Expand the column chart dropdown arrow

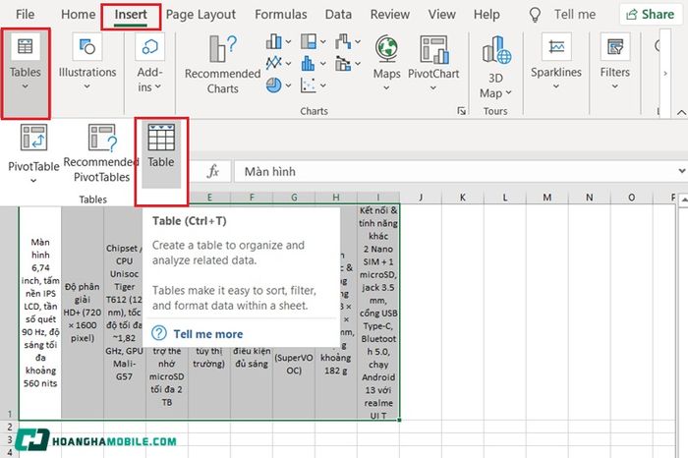coord(288,42)
